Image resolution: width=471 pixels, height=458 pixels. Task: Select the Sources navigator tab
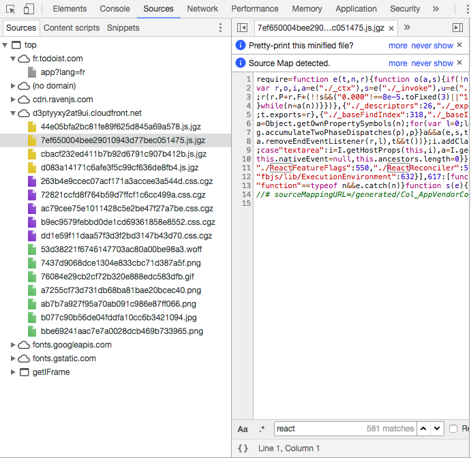pyautogui.click(x=21, y=28)
